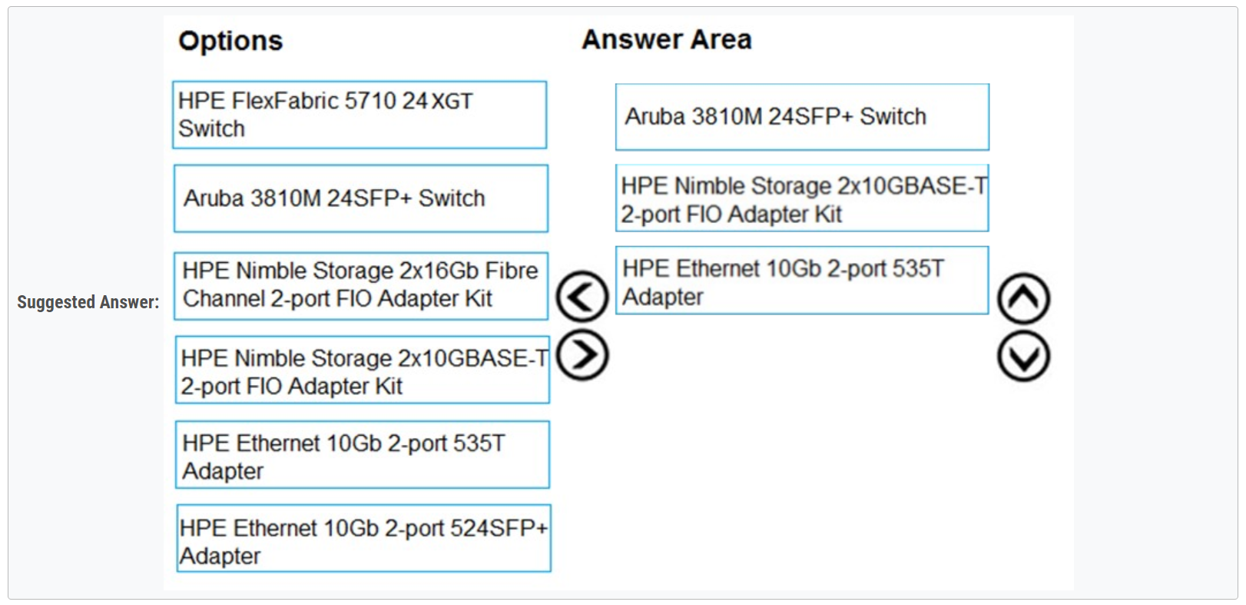Viewport: 1246px width, 605px height.
Task: Click the right arrow to add item
Action: (x=582, y=355)
